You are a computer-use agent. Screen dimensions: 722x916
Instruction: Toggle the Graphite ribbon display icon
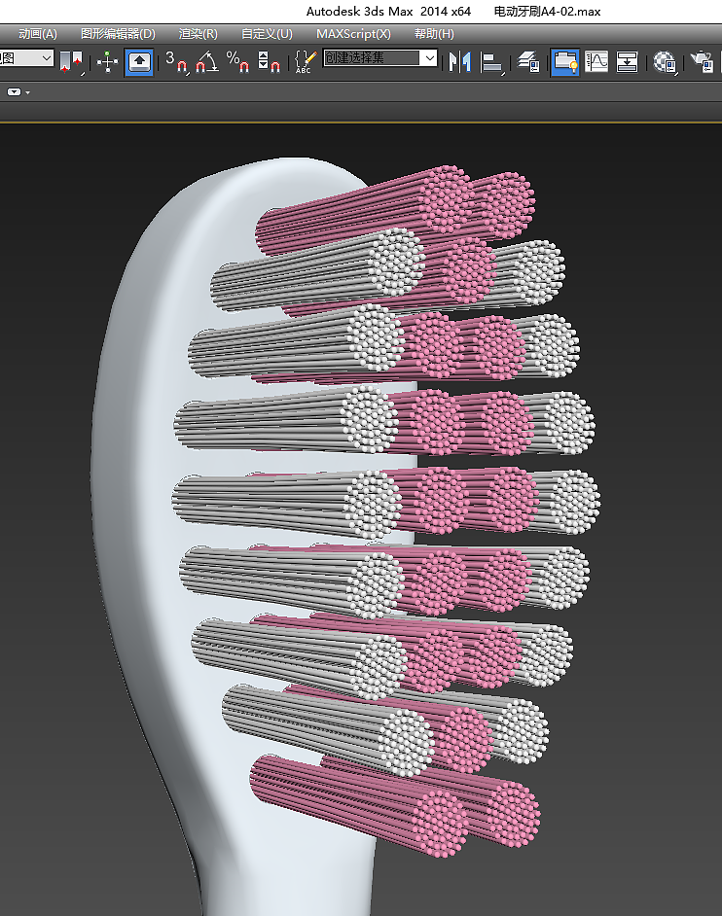coord(564,62)
